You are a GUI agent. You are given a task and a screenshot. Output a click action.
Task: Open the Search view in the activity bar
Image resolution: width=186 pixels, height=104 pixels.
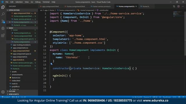tap(3, 14)
